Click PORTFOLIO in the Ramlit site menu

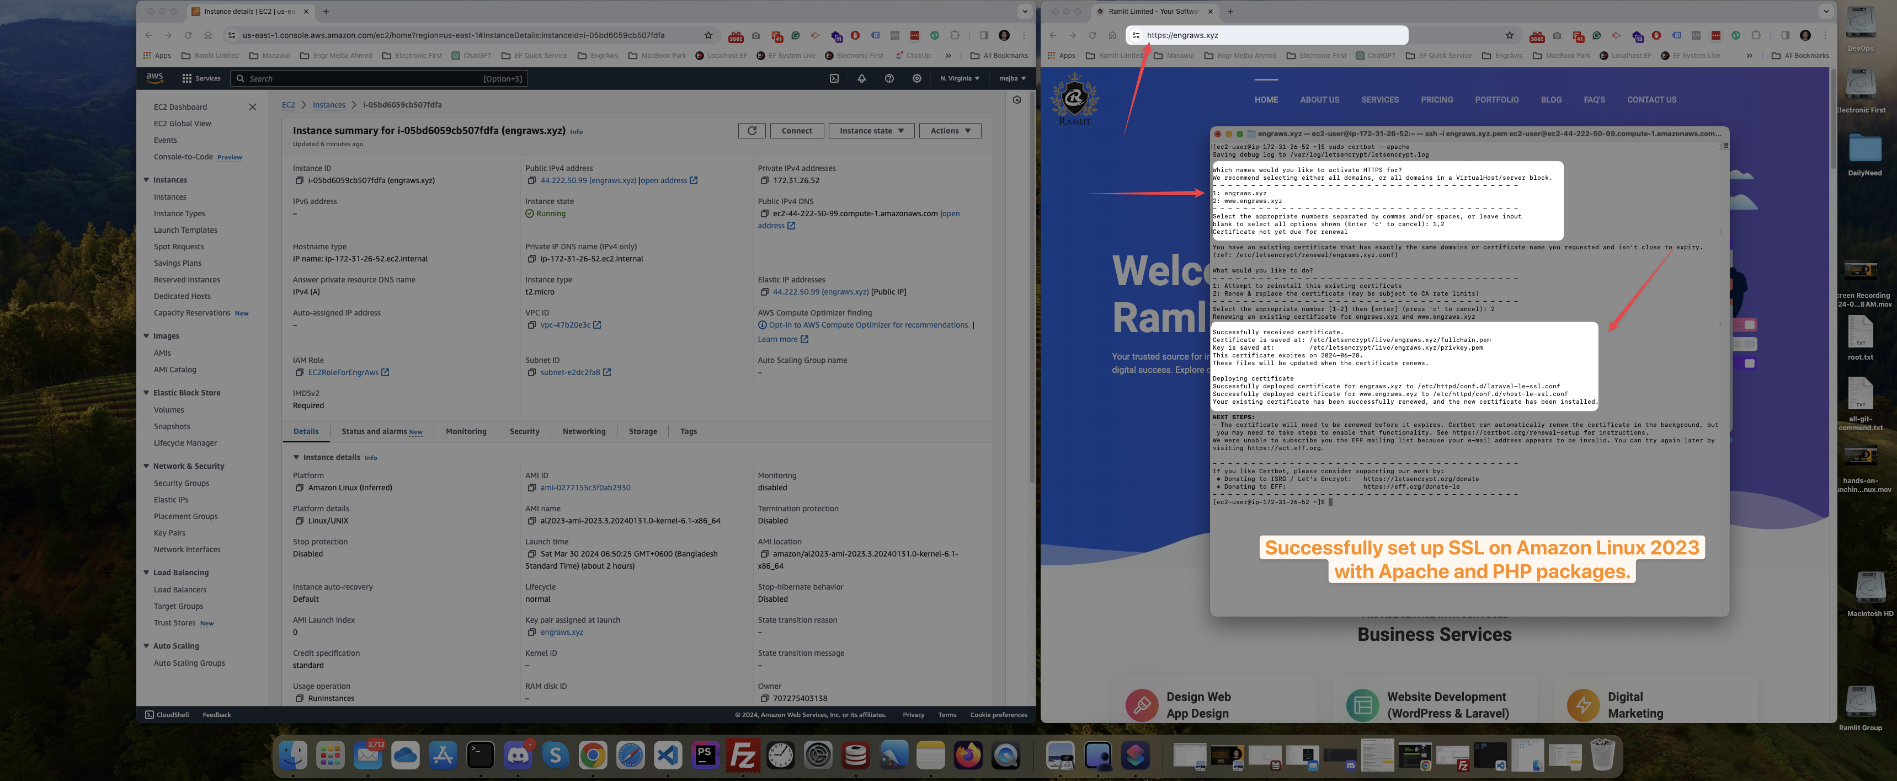click(x=1496, y=100)
